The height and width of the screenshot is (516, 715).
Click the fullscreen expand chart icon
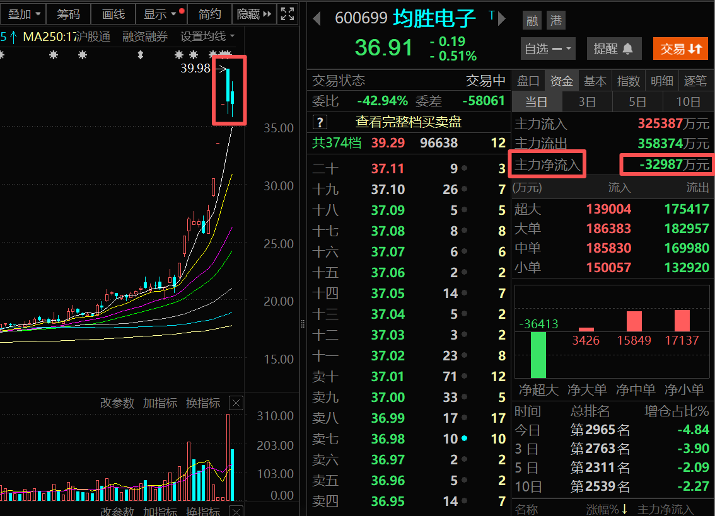tap(288, 14)
